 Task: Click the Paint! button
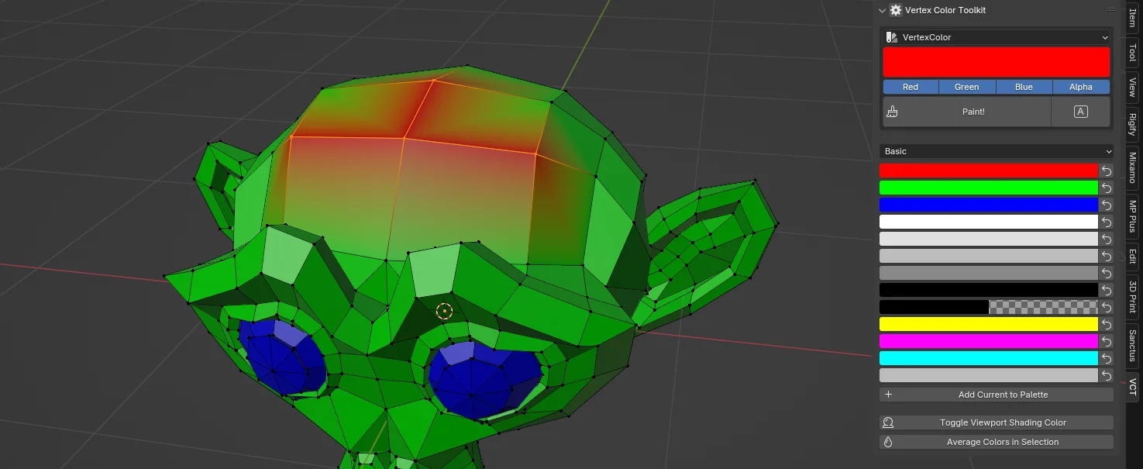[x=973, y=112]
